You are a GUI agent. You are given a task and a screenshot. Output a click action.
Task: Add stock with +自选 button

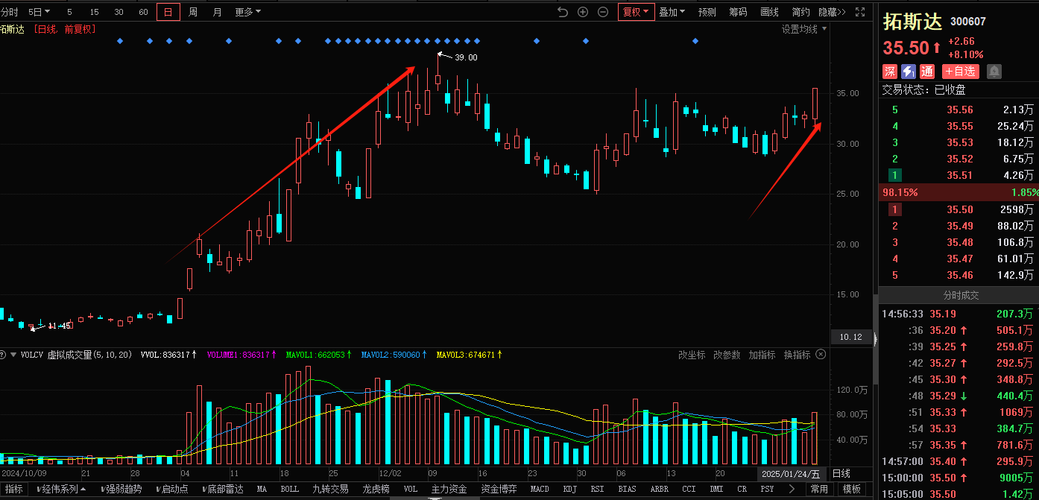(960, 72)
